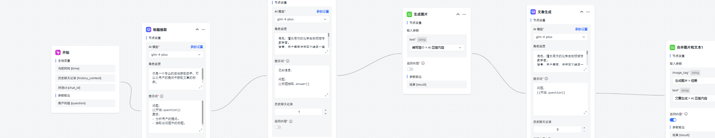715x138 pixels.
Task: Open 参数设置 link in 标题抽取
Action: tap(197, 47)
